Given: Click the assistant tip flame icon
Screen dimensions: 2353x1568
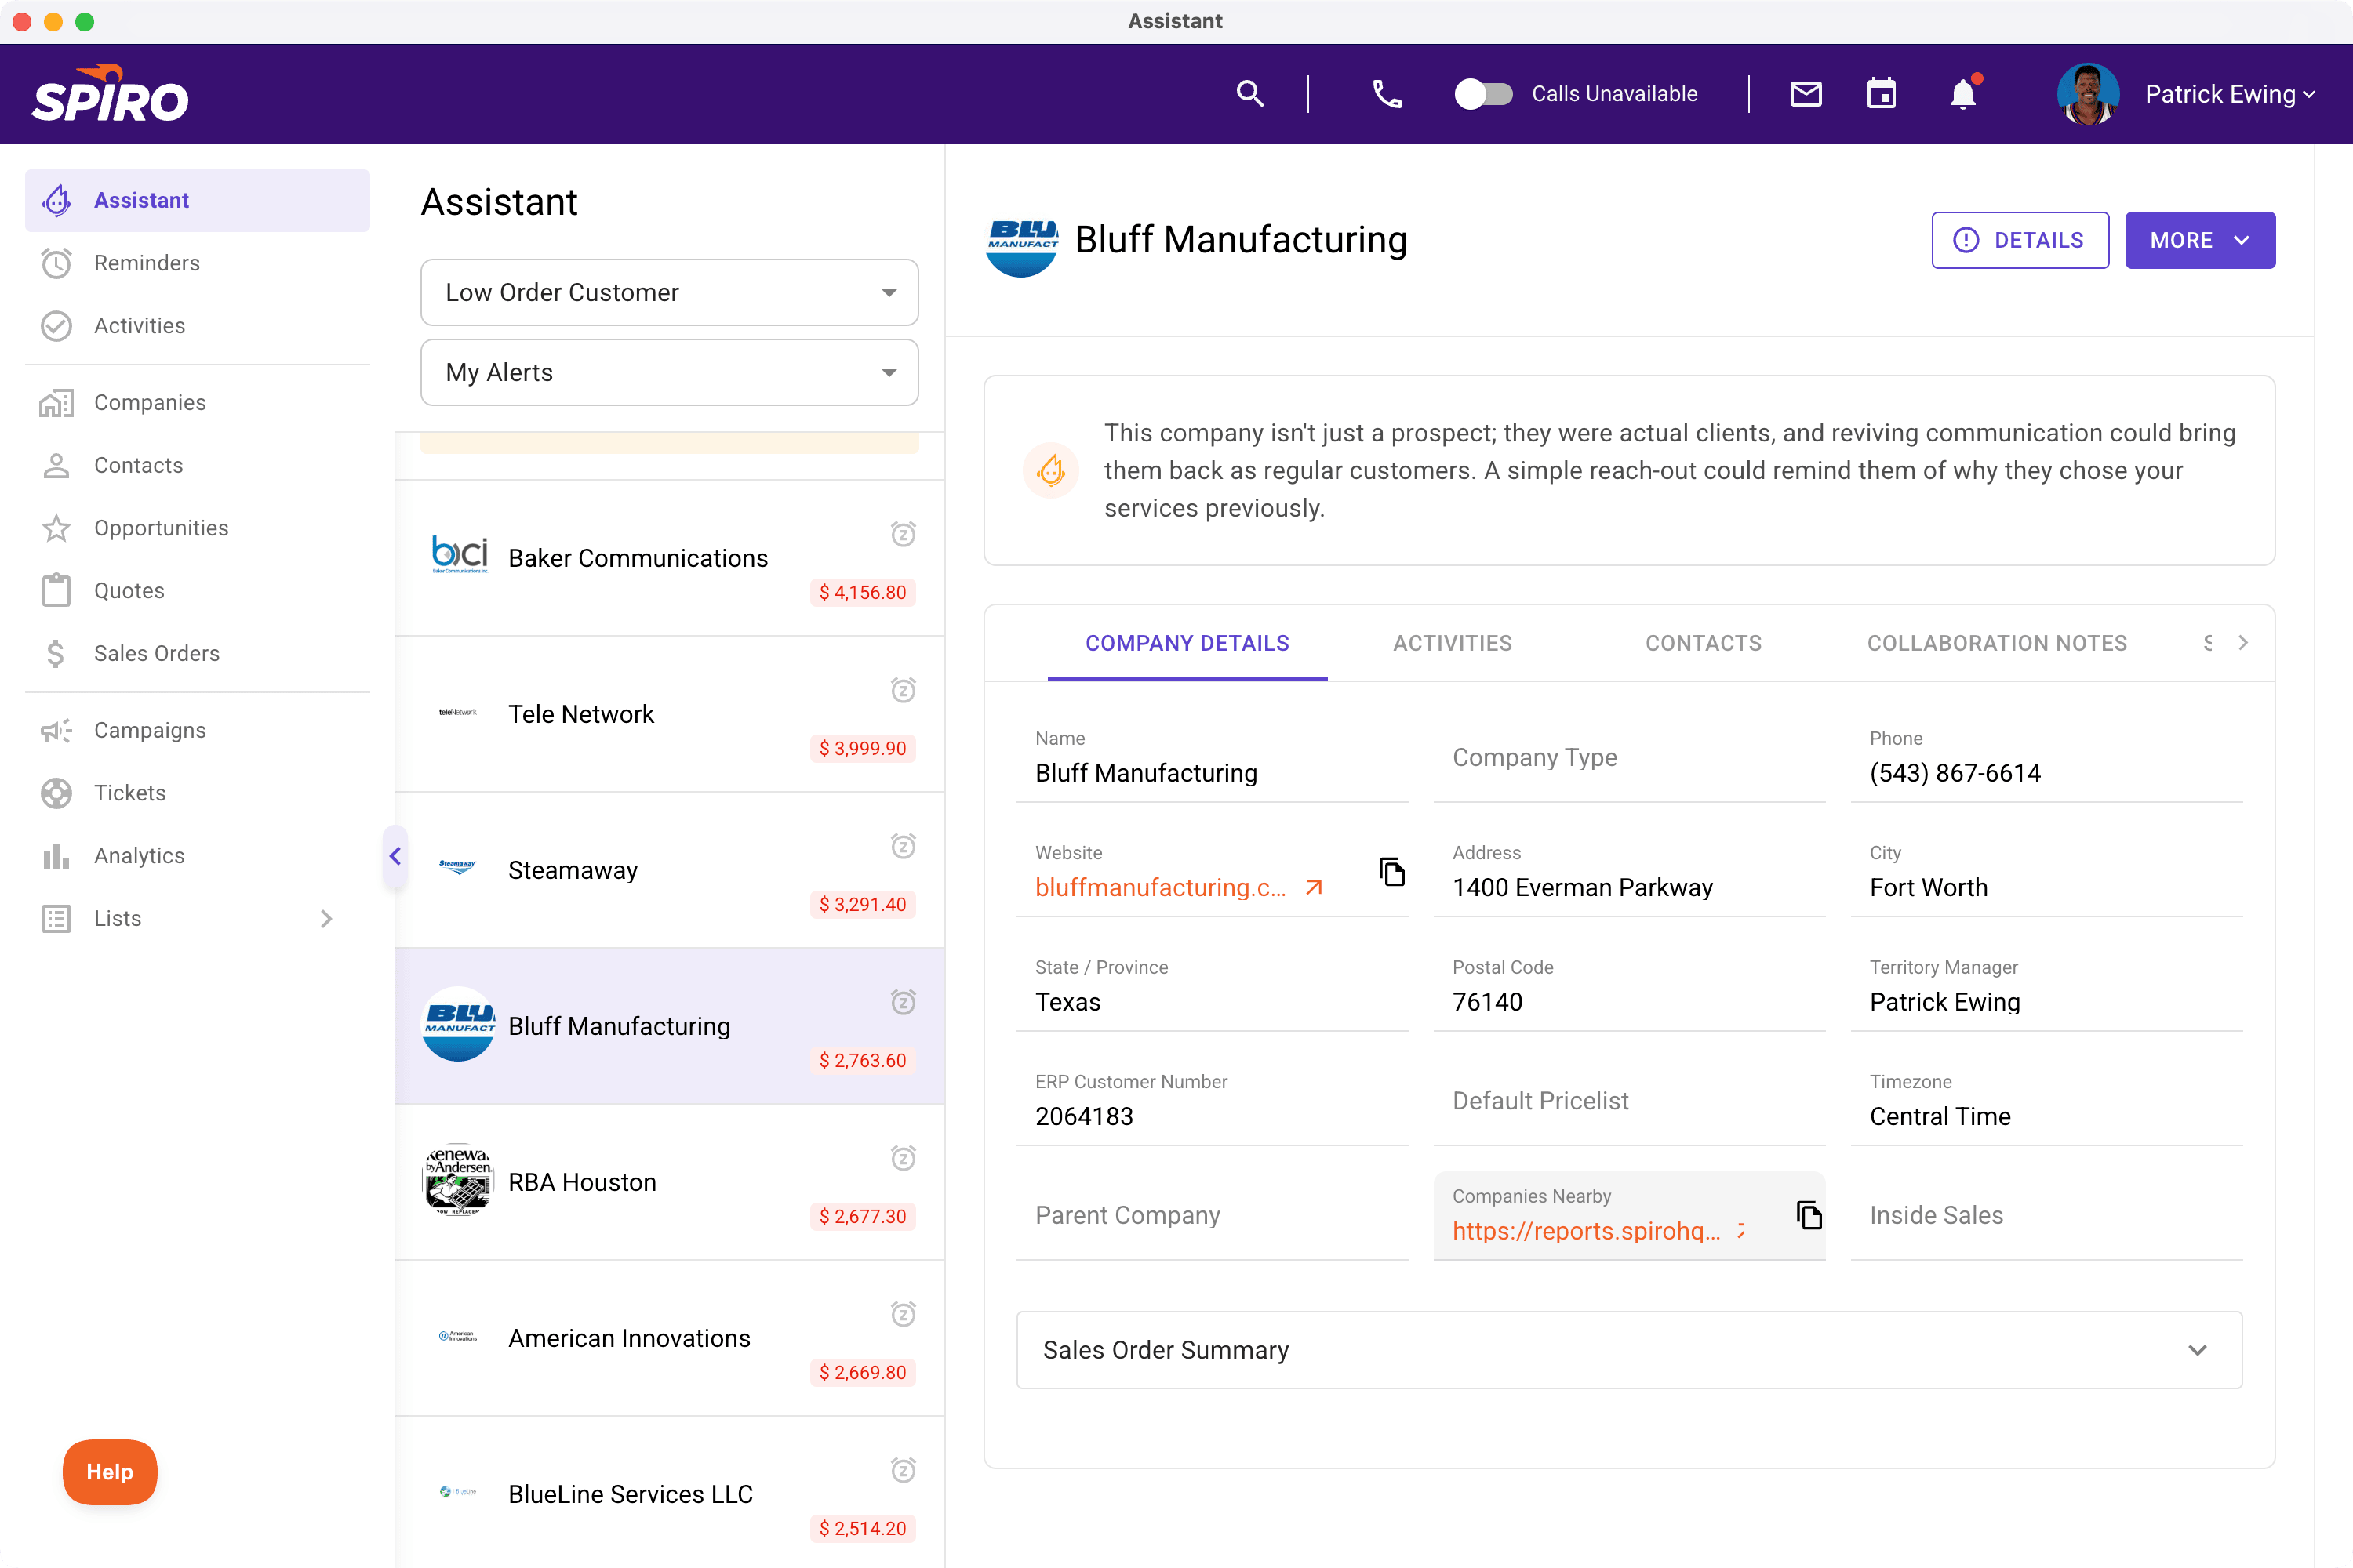Looking at the screenshot, I should tap(1050, 470).
